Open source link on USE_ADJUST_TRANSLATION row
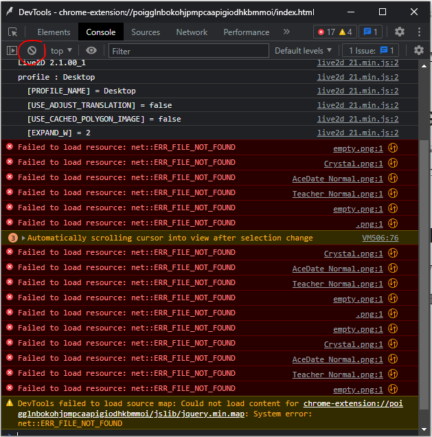432x437 pixels. coord(358,105)
